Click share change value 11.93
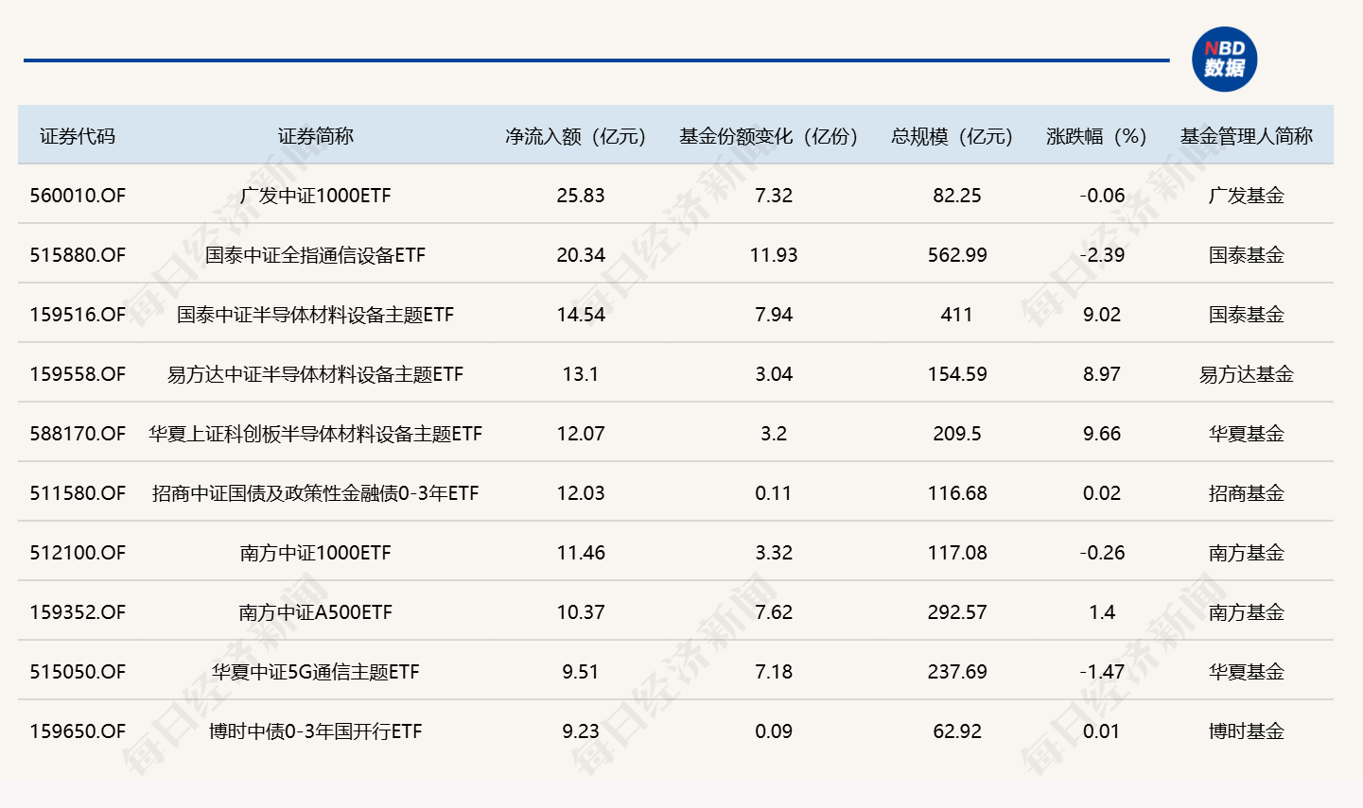1363x808 pixels. coord(774,255)
